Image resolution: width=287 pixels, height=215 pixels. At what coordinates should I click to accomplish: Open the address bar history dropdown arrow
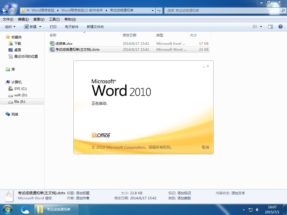(152, 10)
